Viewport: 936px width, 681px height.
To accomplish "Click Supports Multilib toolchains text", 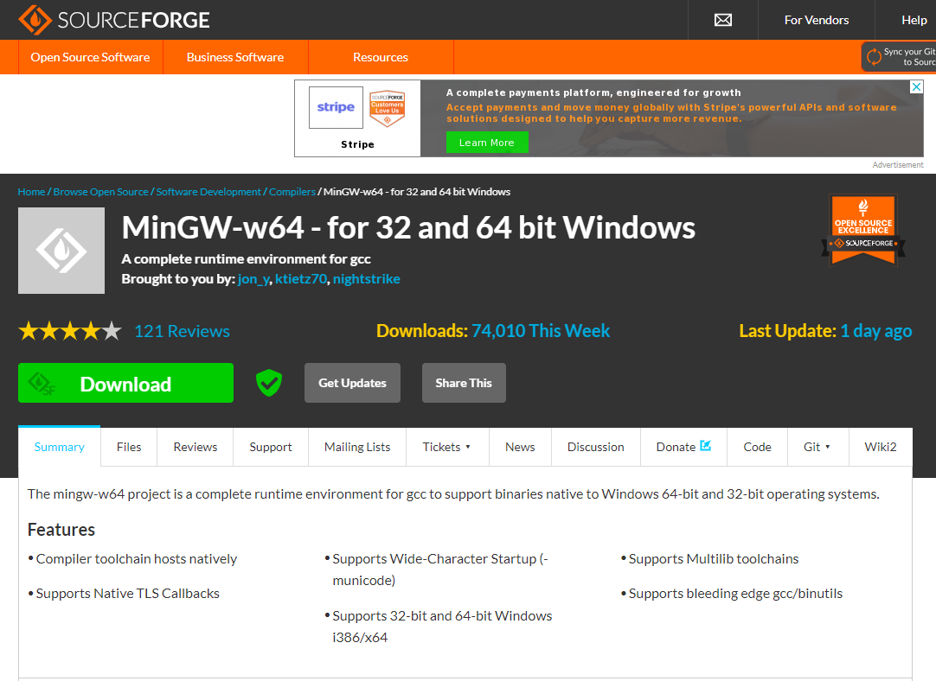I will point(714,559).
